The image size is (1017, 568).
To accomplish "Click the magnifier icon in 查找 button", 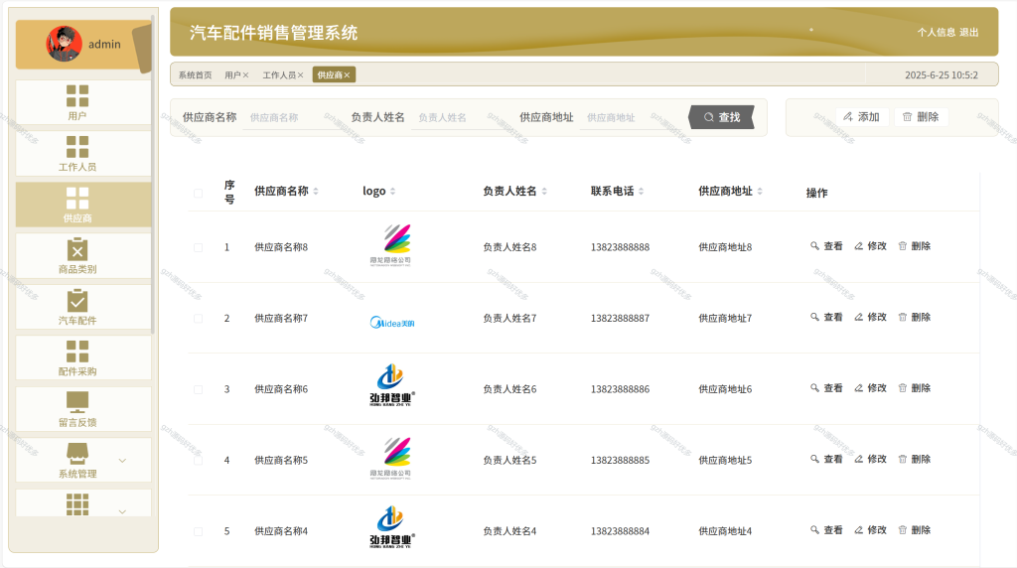I will [x=709, y=117].
